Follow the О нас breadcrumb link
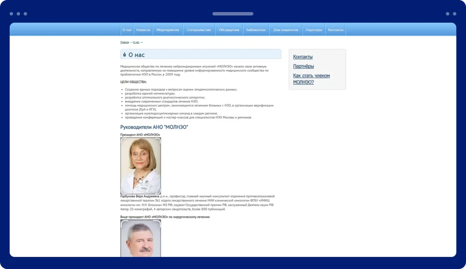 136,42
